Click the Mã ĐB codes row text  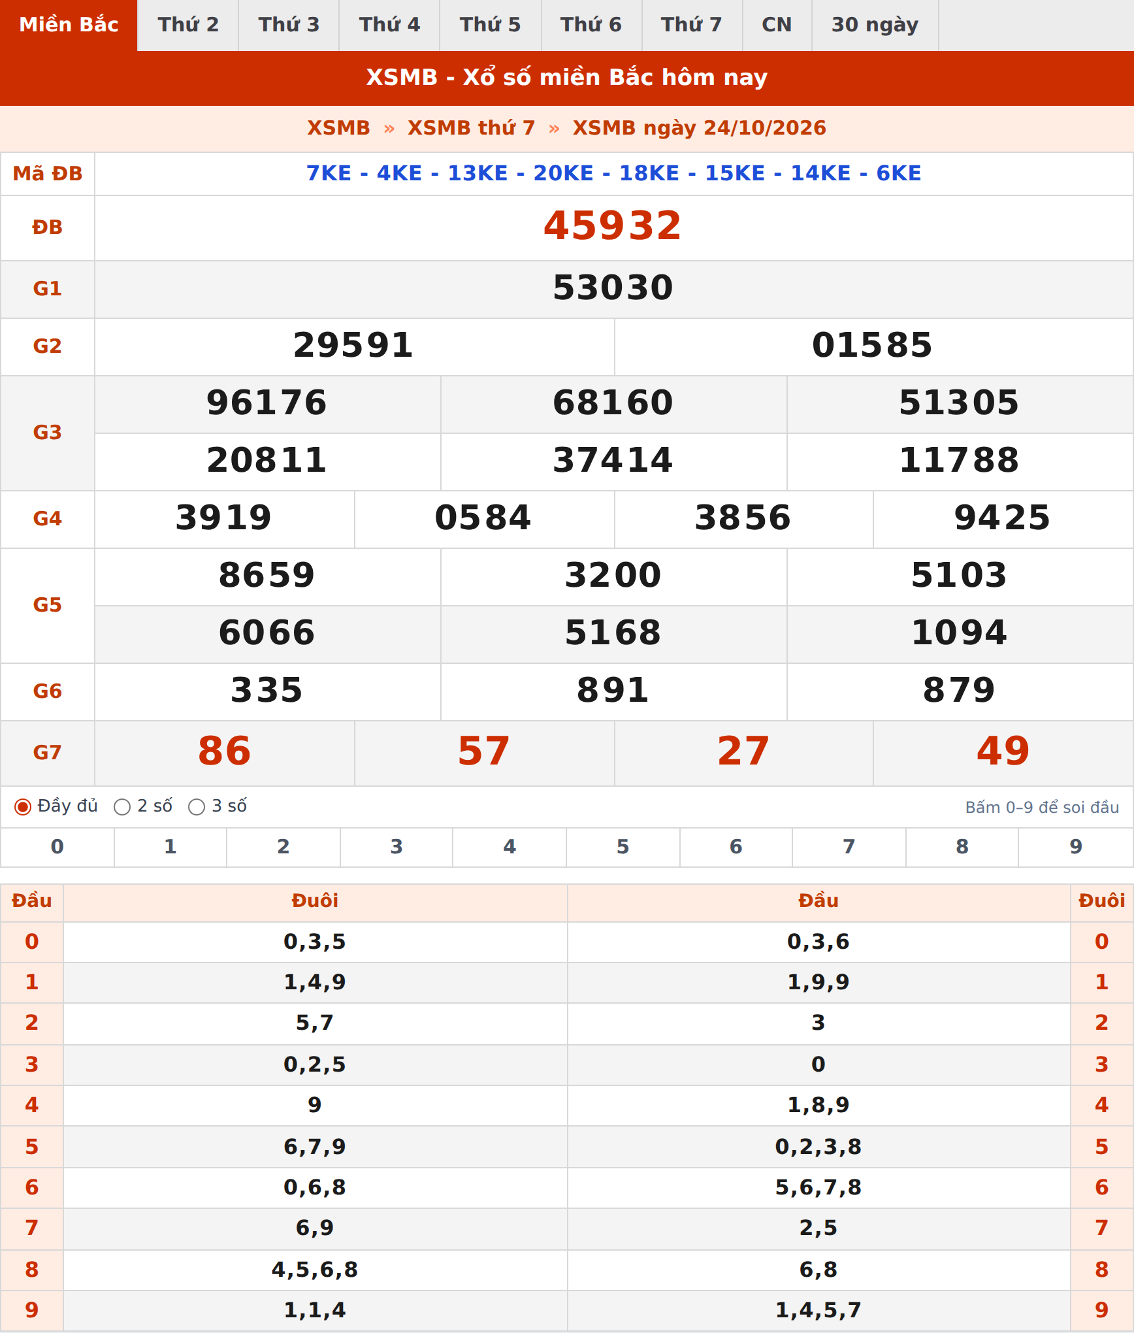coord(613,174)
